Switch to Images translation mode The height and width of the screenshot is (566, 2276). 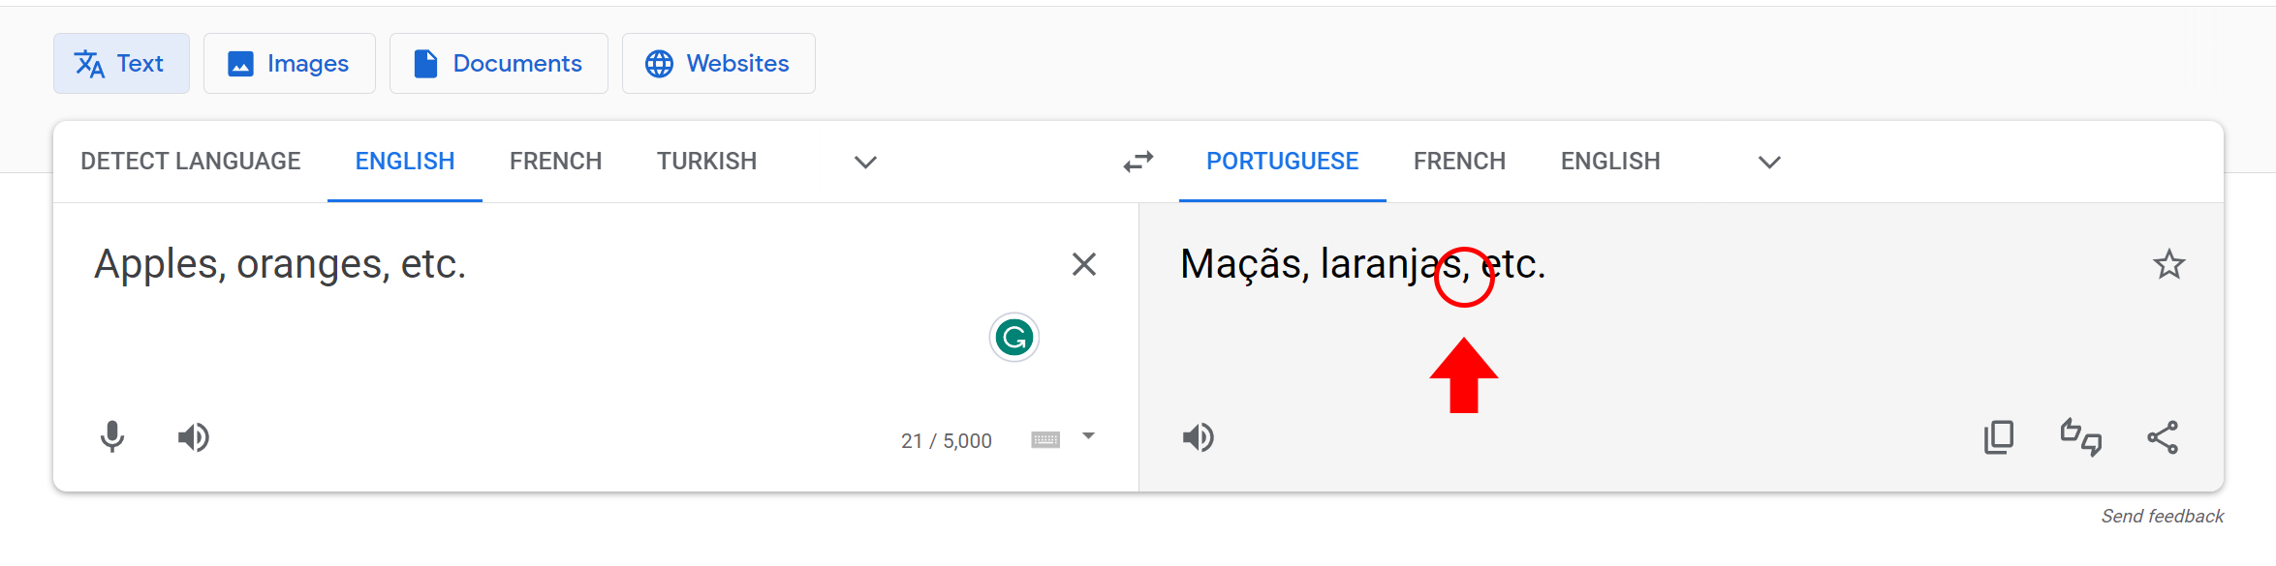[289, 63]
